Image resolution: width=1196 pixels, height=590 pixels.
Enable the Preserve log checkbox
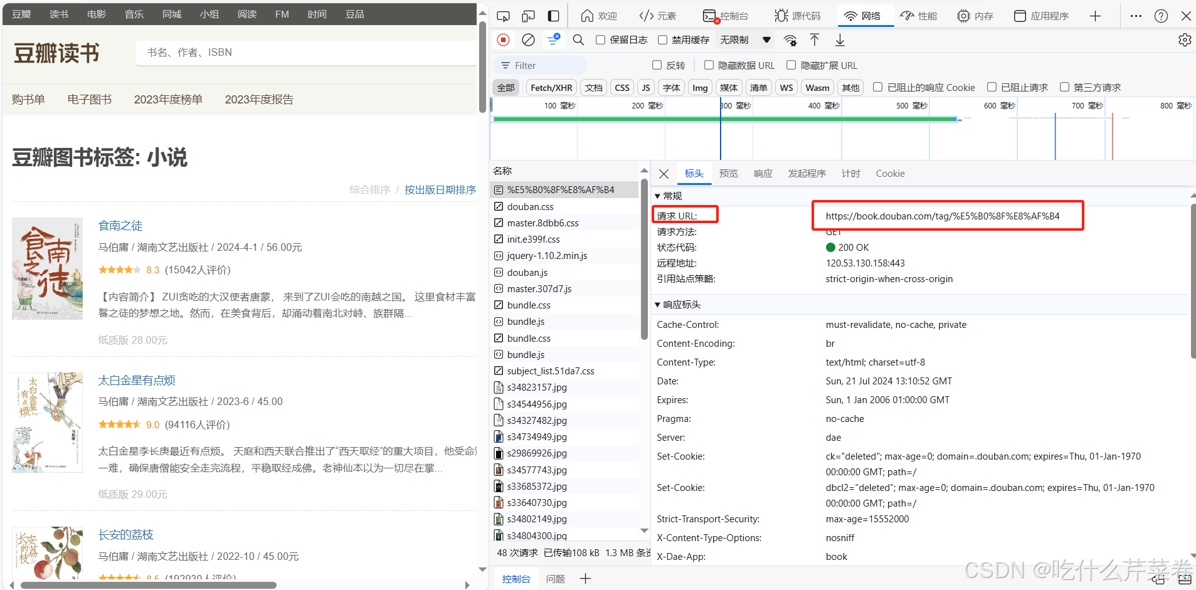(x=600, y=40)
